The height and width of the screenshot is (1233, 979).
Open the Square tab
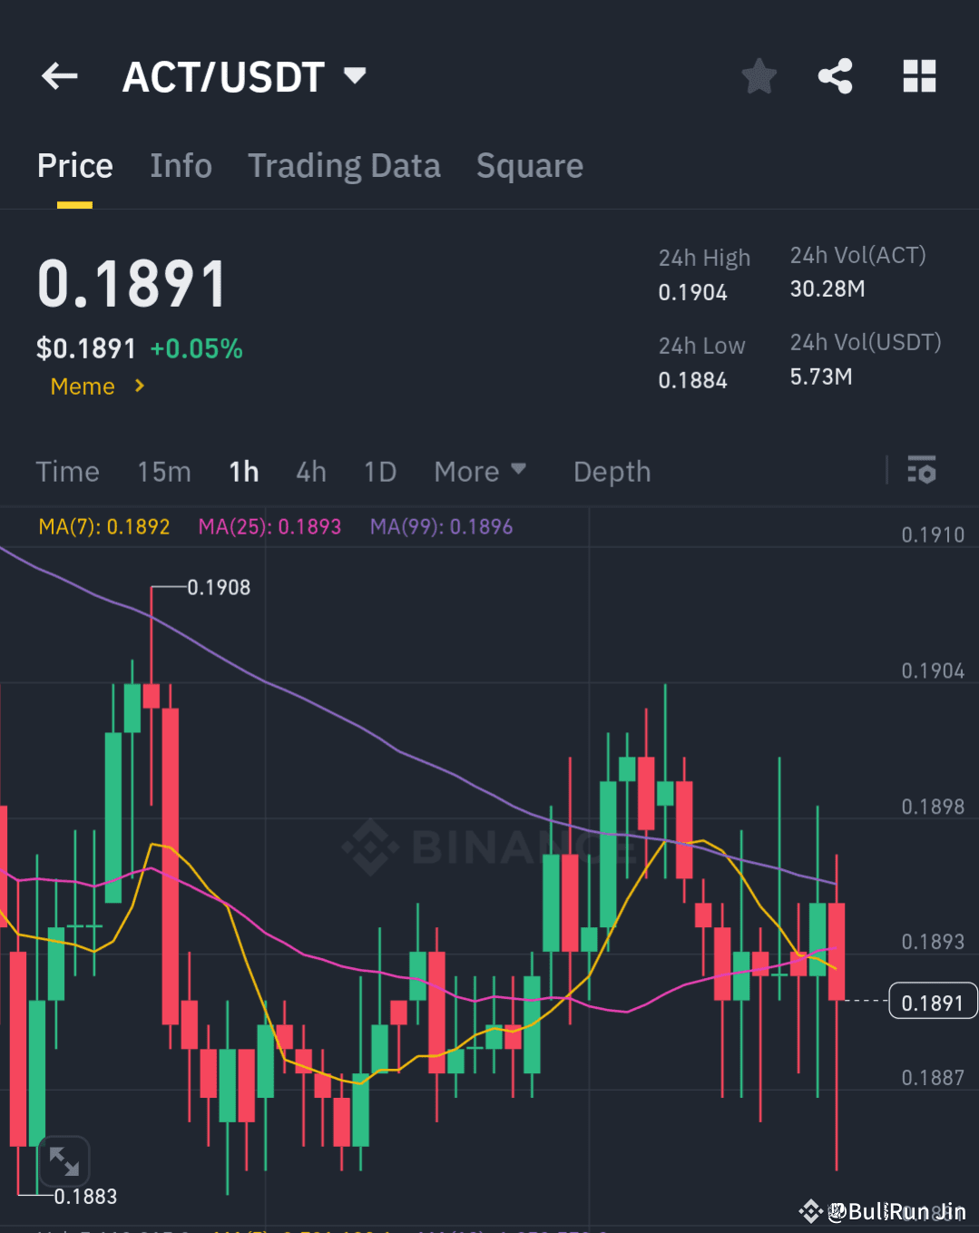[x=530, y=166]
